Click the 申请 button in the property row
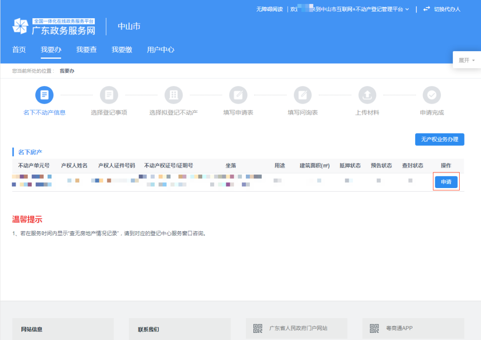Screen dimensions: 481x340 point(446,182)
